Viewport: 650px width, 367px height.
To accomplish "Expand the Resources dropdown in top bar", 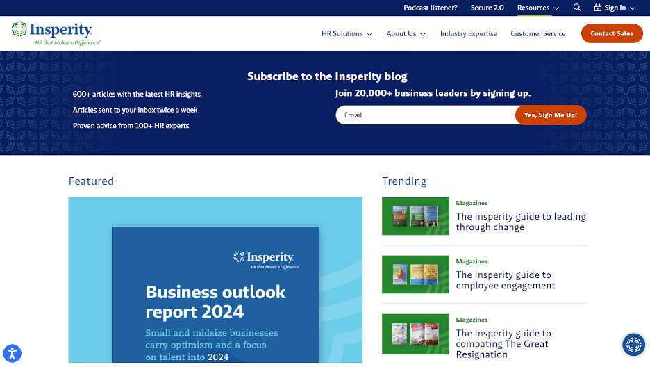I will [537, 8].
